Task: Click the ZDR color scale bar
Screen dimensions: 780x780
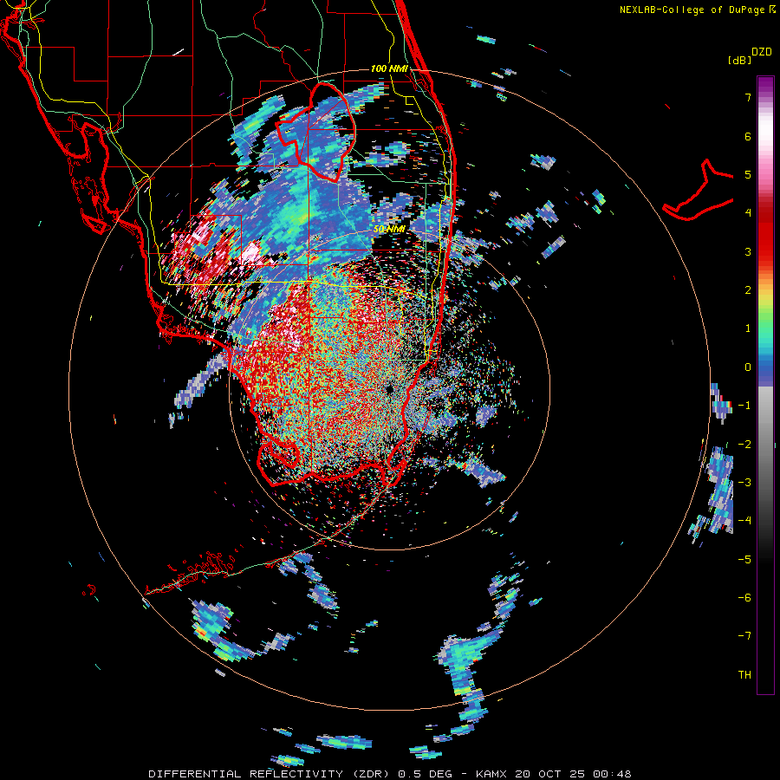Action: (765, 385)
